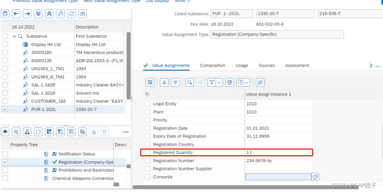This screenshot has height=192, width=383.
Task: Click the select all grid icon
Action: 49,132
